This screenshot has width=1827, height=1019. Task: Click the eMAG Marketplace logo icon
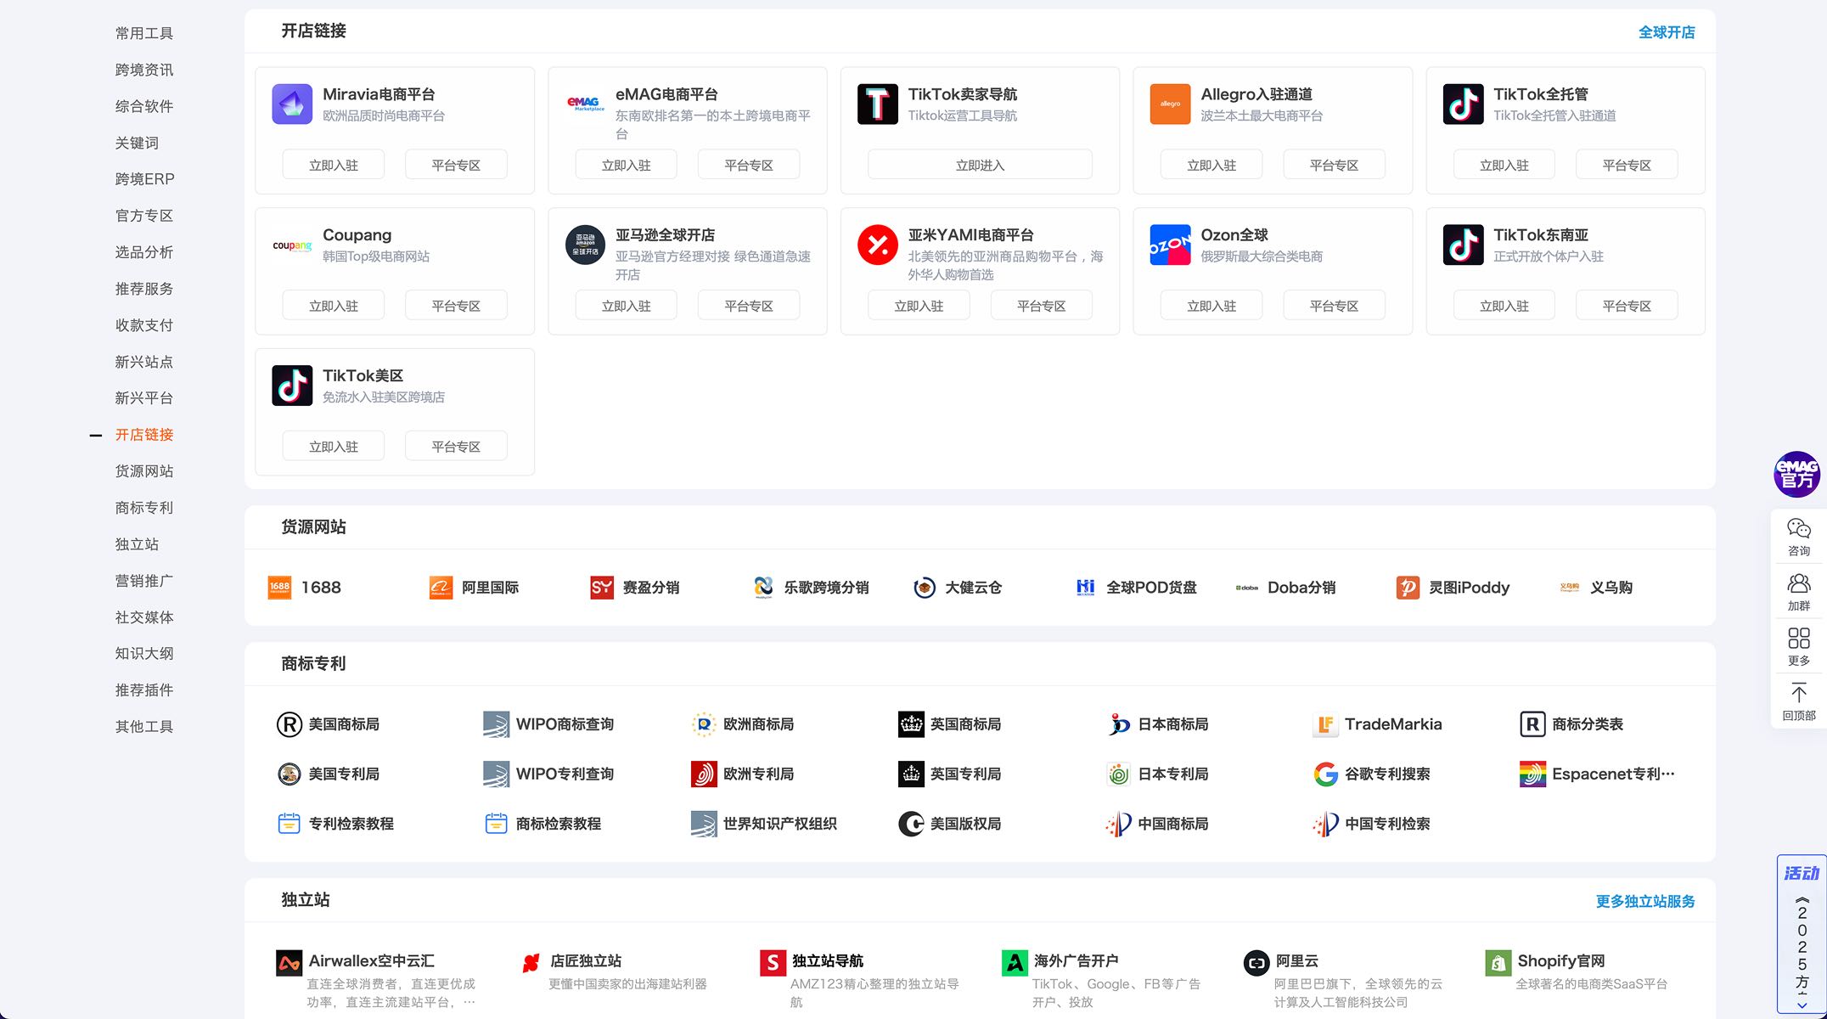(x=585, y=104)
